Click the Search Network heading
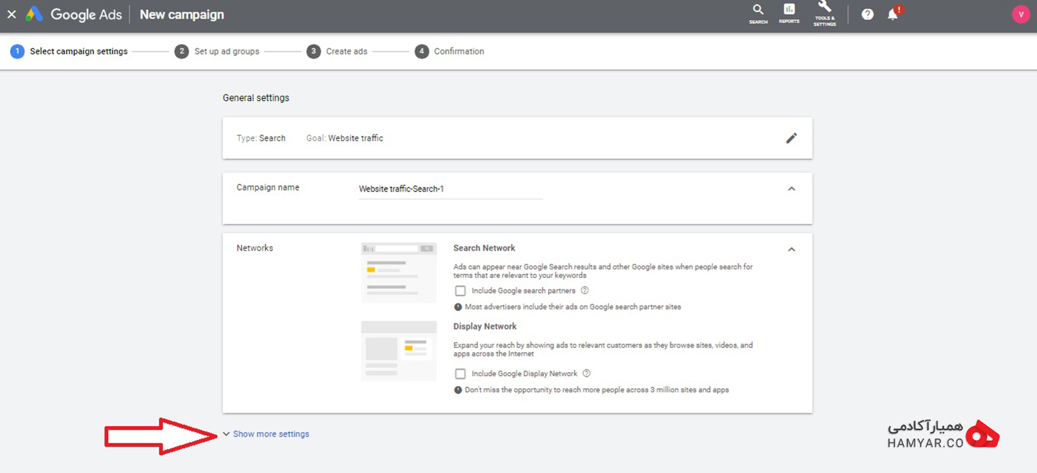Viewport: 1037px width, 473px height. click(484, 248)
